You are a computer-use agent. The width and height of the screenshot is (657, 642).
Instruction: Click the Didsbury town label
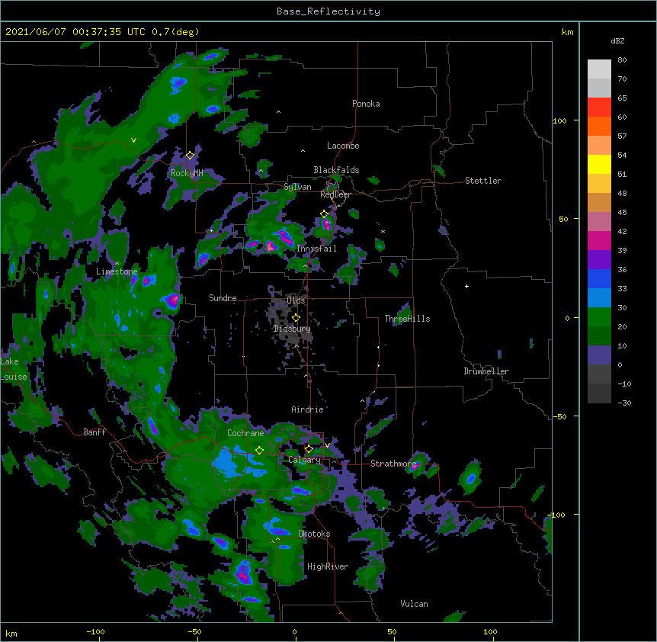pos(292,329)
